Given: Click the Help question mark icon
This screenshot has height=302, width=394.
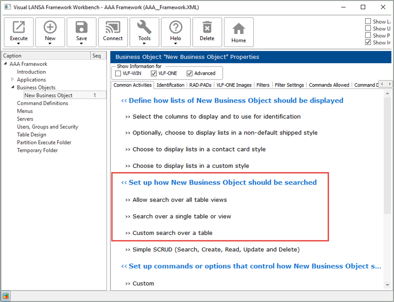Looking at the screenshot, I should [x=176, y=28].
